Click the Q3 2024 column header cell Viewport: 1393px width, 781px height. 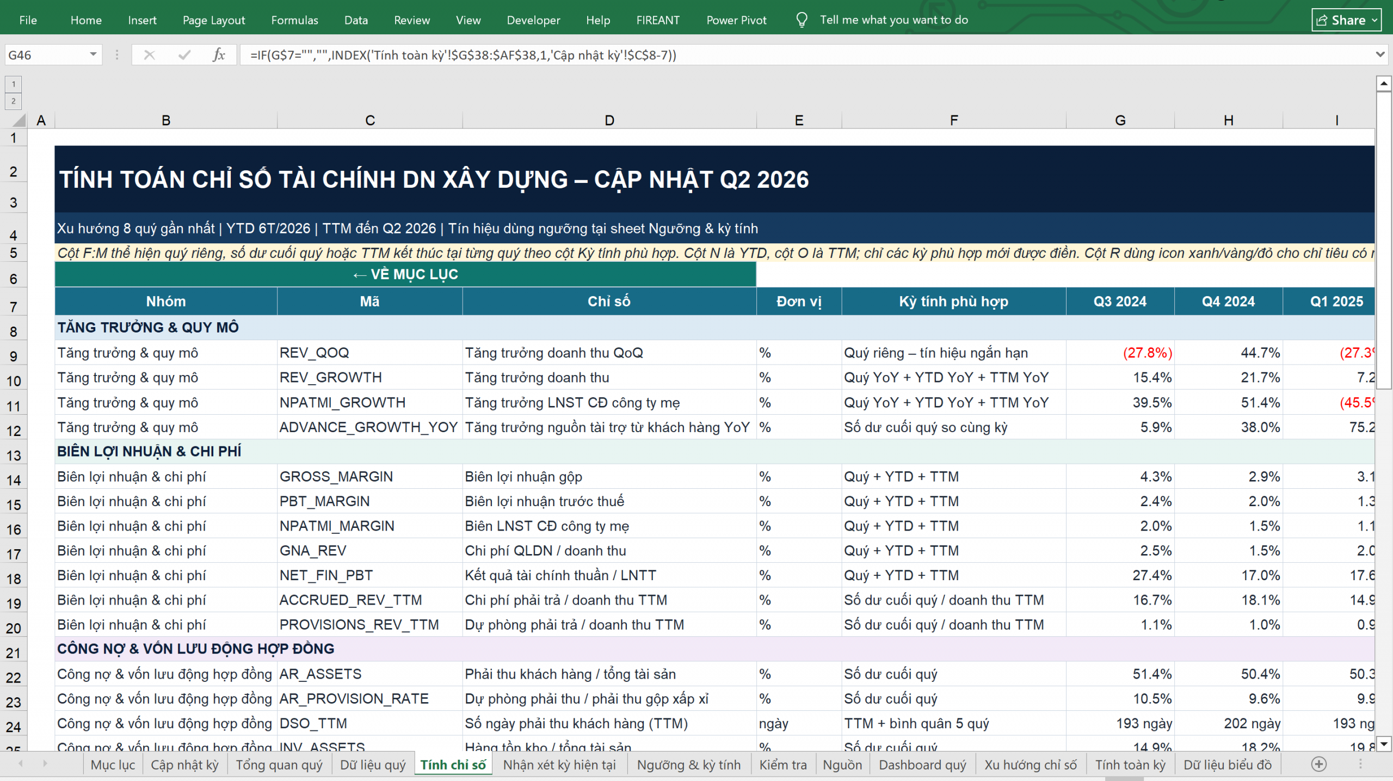(x=1120, y=302)
